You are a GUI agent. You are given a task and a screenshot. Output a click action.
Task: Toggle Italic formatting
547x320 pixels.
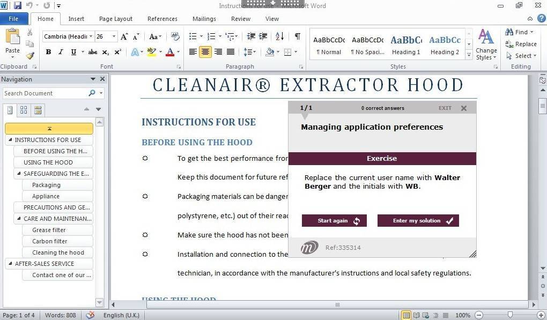tap(61, 52)
